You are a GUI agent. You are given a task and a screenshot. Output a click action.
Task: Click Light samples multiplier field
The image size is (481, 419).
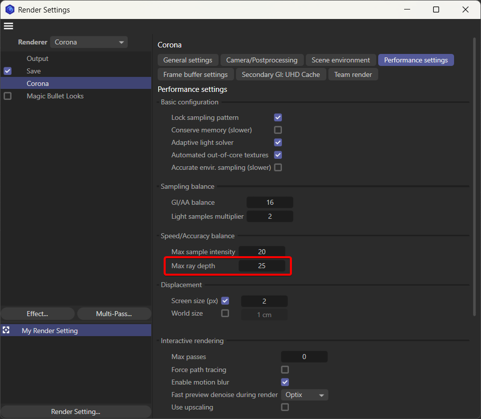coord(269,216)
